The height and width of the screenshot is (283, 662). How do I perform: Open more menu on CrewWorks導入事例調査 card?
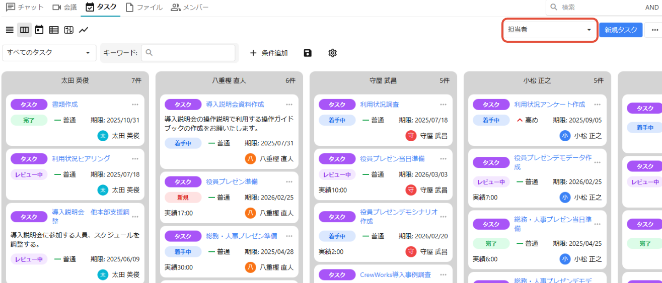pyautogui.click(x=443, y=275)
